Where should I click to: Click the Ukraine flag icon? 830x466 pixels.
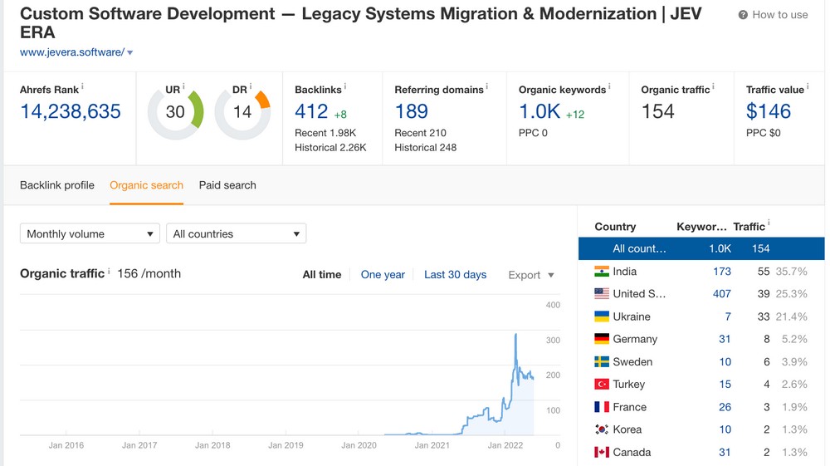pyautogui.click(x=602, y=316)
